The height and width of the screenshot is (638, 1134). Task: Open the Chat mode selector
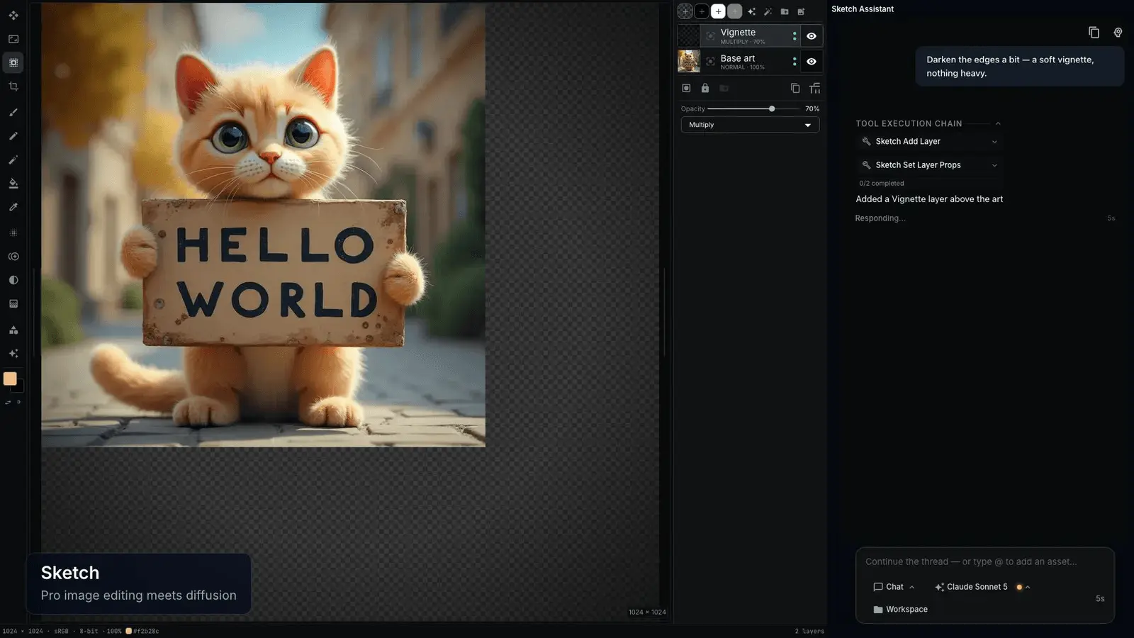[894, 587]
